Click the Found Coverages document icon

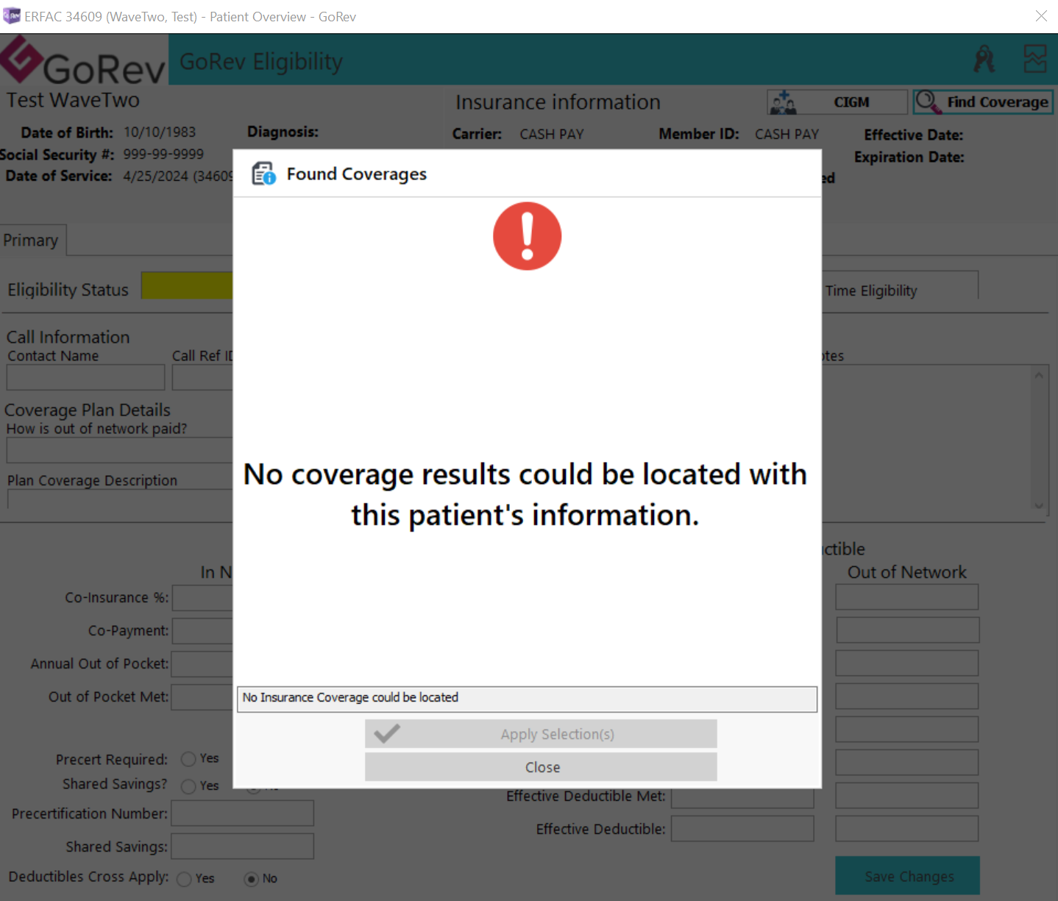[x=263, y=174]
